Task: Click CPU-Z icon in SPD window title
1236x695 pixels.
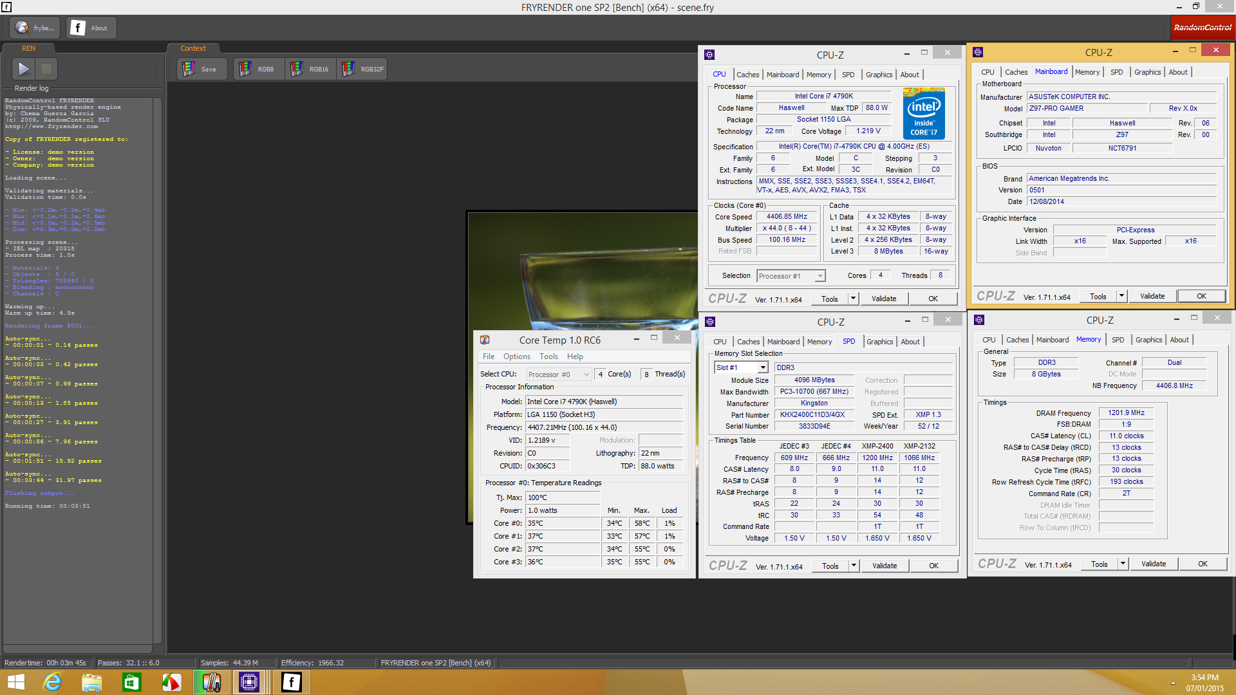Action: [x=710, y=322]
